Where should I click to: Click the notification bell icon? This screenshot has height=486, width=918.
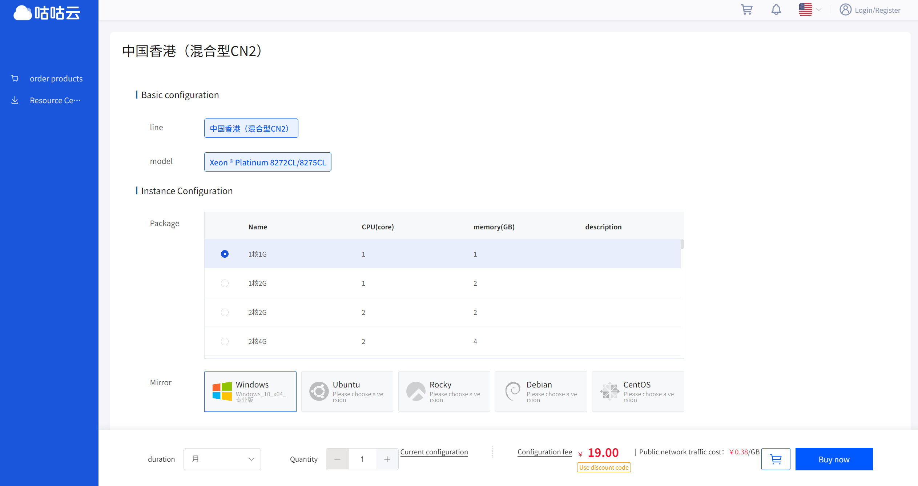point(776,10)
